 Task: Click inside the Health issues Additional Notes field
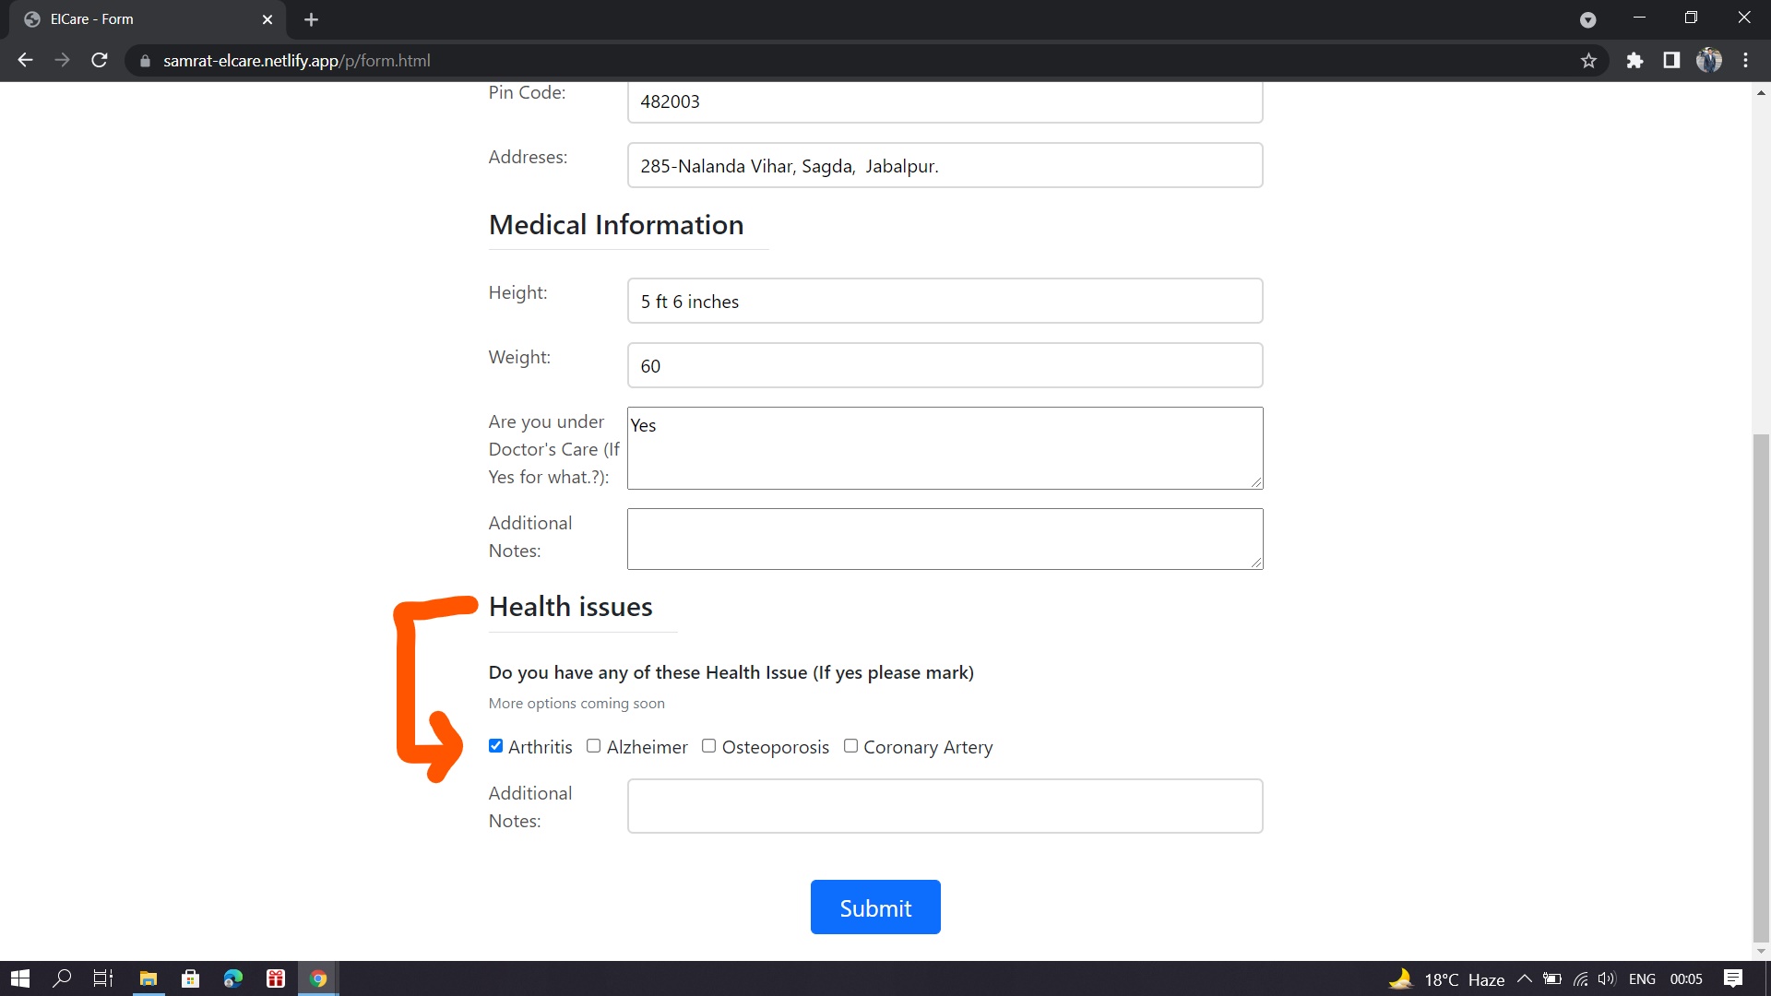click(945, 805)
